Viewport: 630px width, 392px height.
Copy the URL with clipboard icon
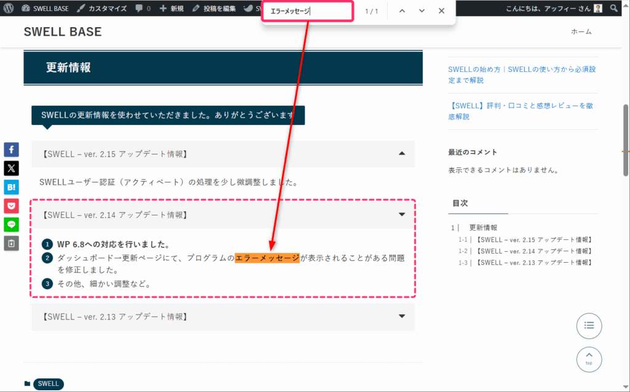11,243
